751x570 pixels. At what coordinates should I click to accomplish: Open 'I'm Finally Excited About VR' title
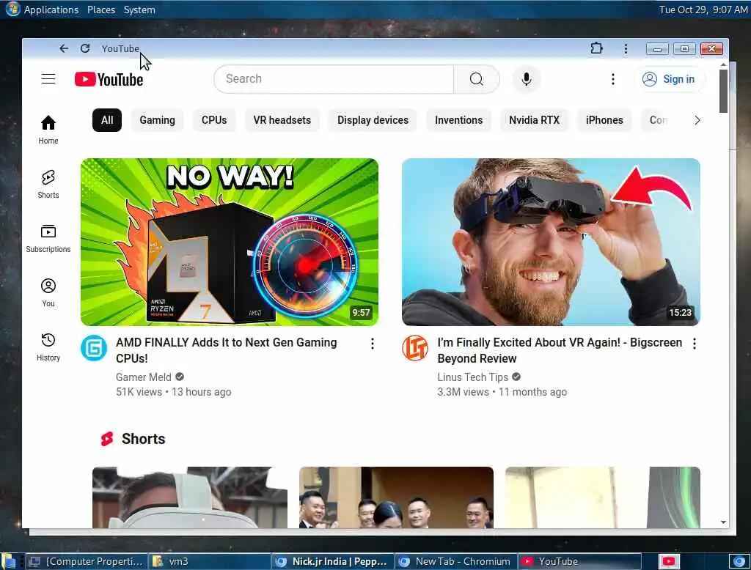pos(560,350)
